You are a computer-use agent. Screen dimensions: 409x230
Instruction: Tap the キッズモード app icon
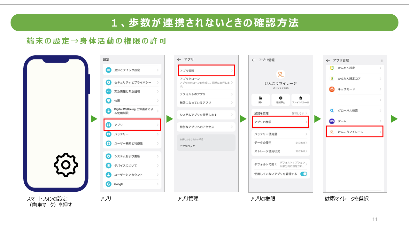click(332, 89)
